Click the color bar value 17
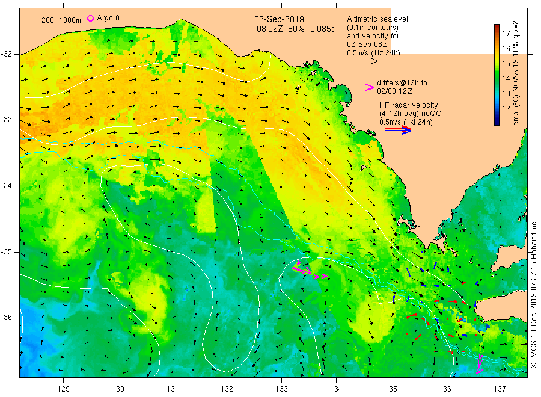Viewport: 541px width, 397px height. [x=506, y=34]
